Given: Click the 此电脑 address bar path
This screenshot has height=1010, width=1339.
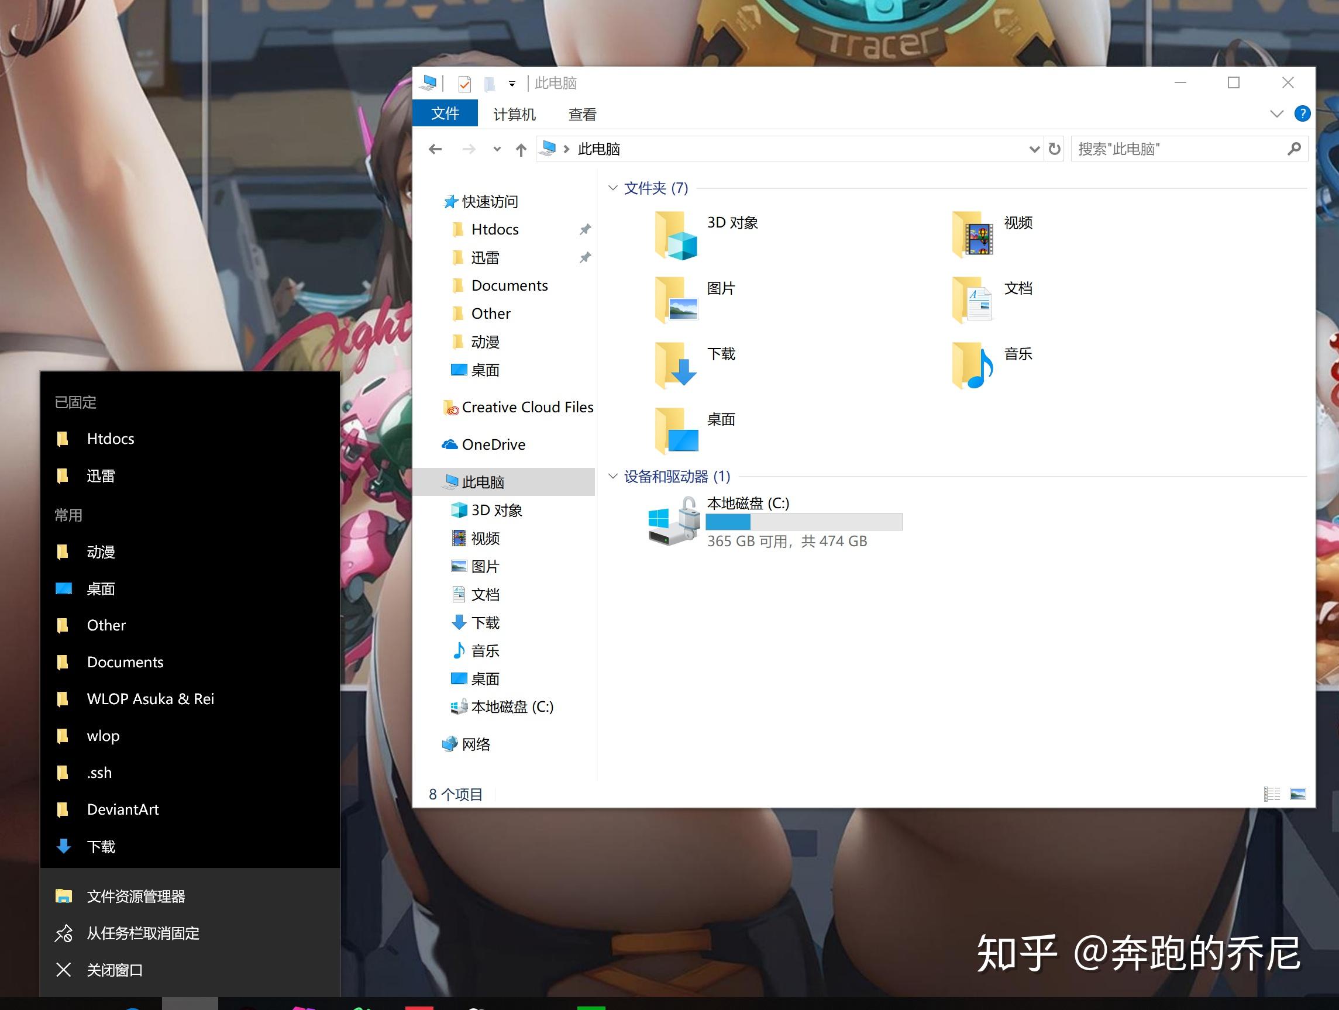Looking at the screenshot, I should [598, 149].
